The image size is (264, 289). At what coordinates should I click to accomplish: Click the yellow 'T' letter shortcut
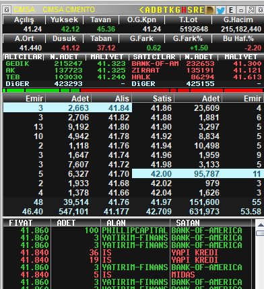[x=166, y=10]
